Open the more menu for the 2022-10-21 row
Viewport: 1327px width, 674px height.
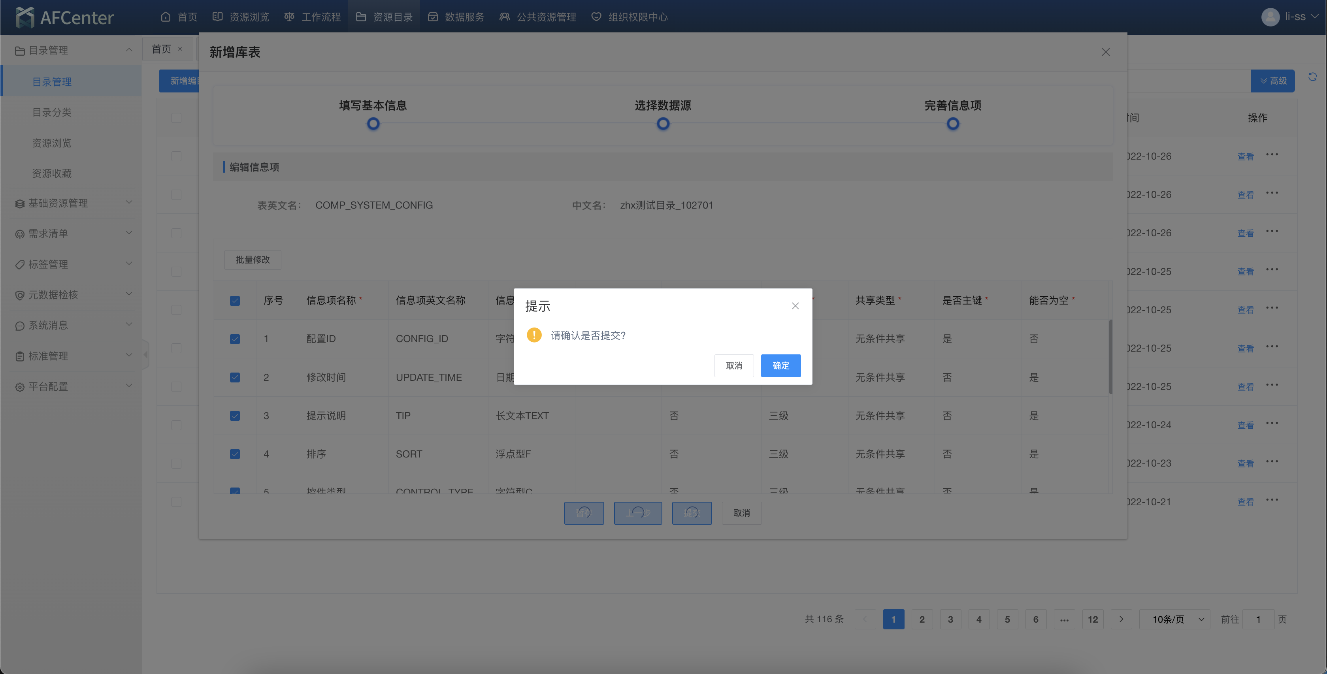[x=1272, y=500]
